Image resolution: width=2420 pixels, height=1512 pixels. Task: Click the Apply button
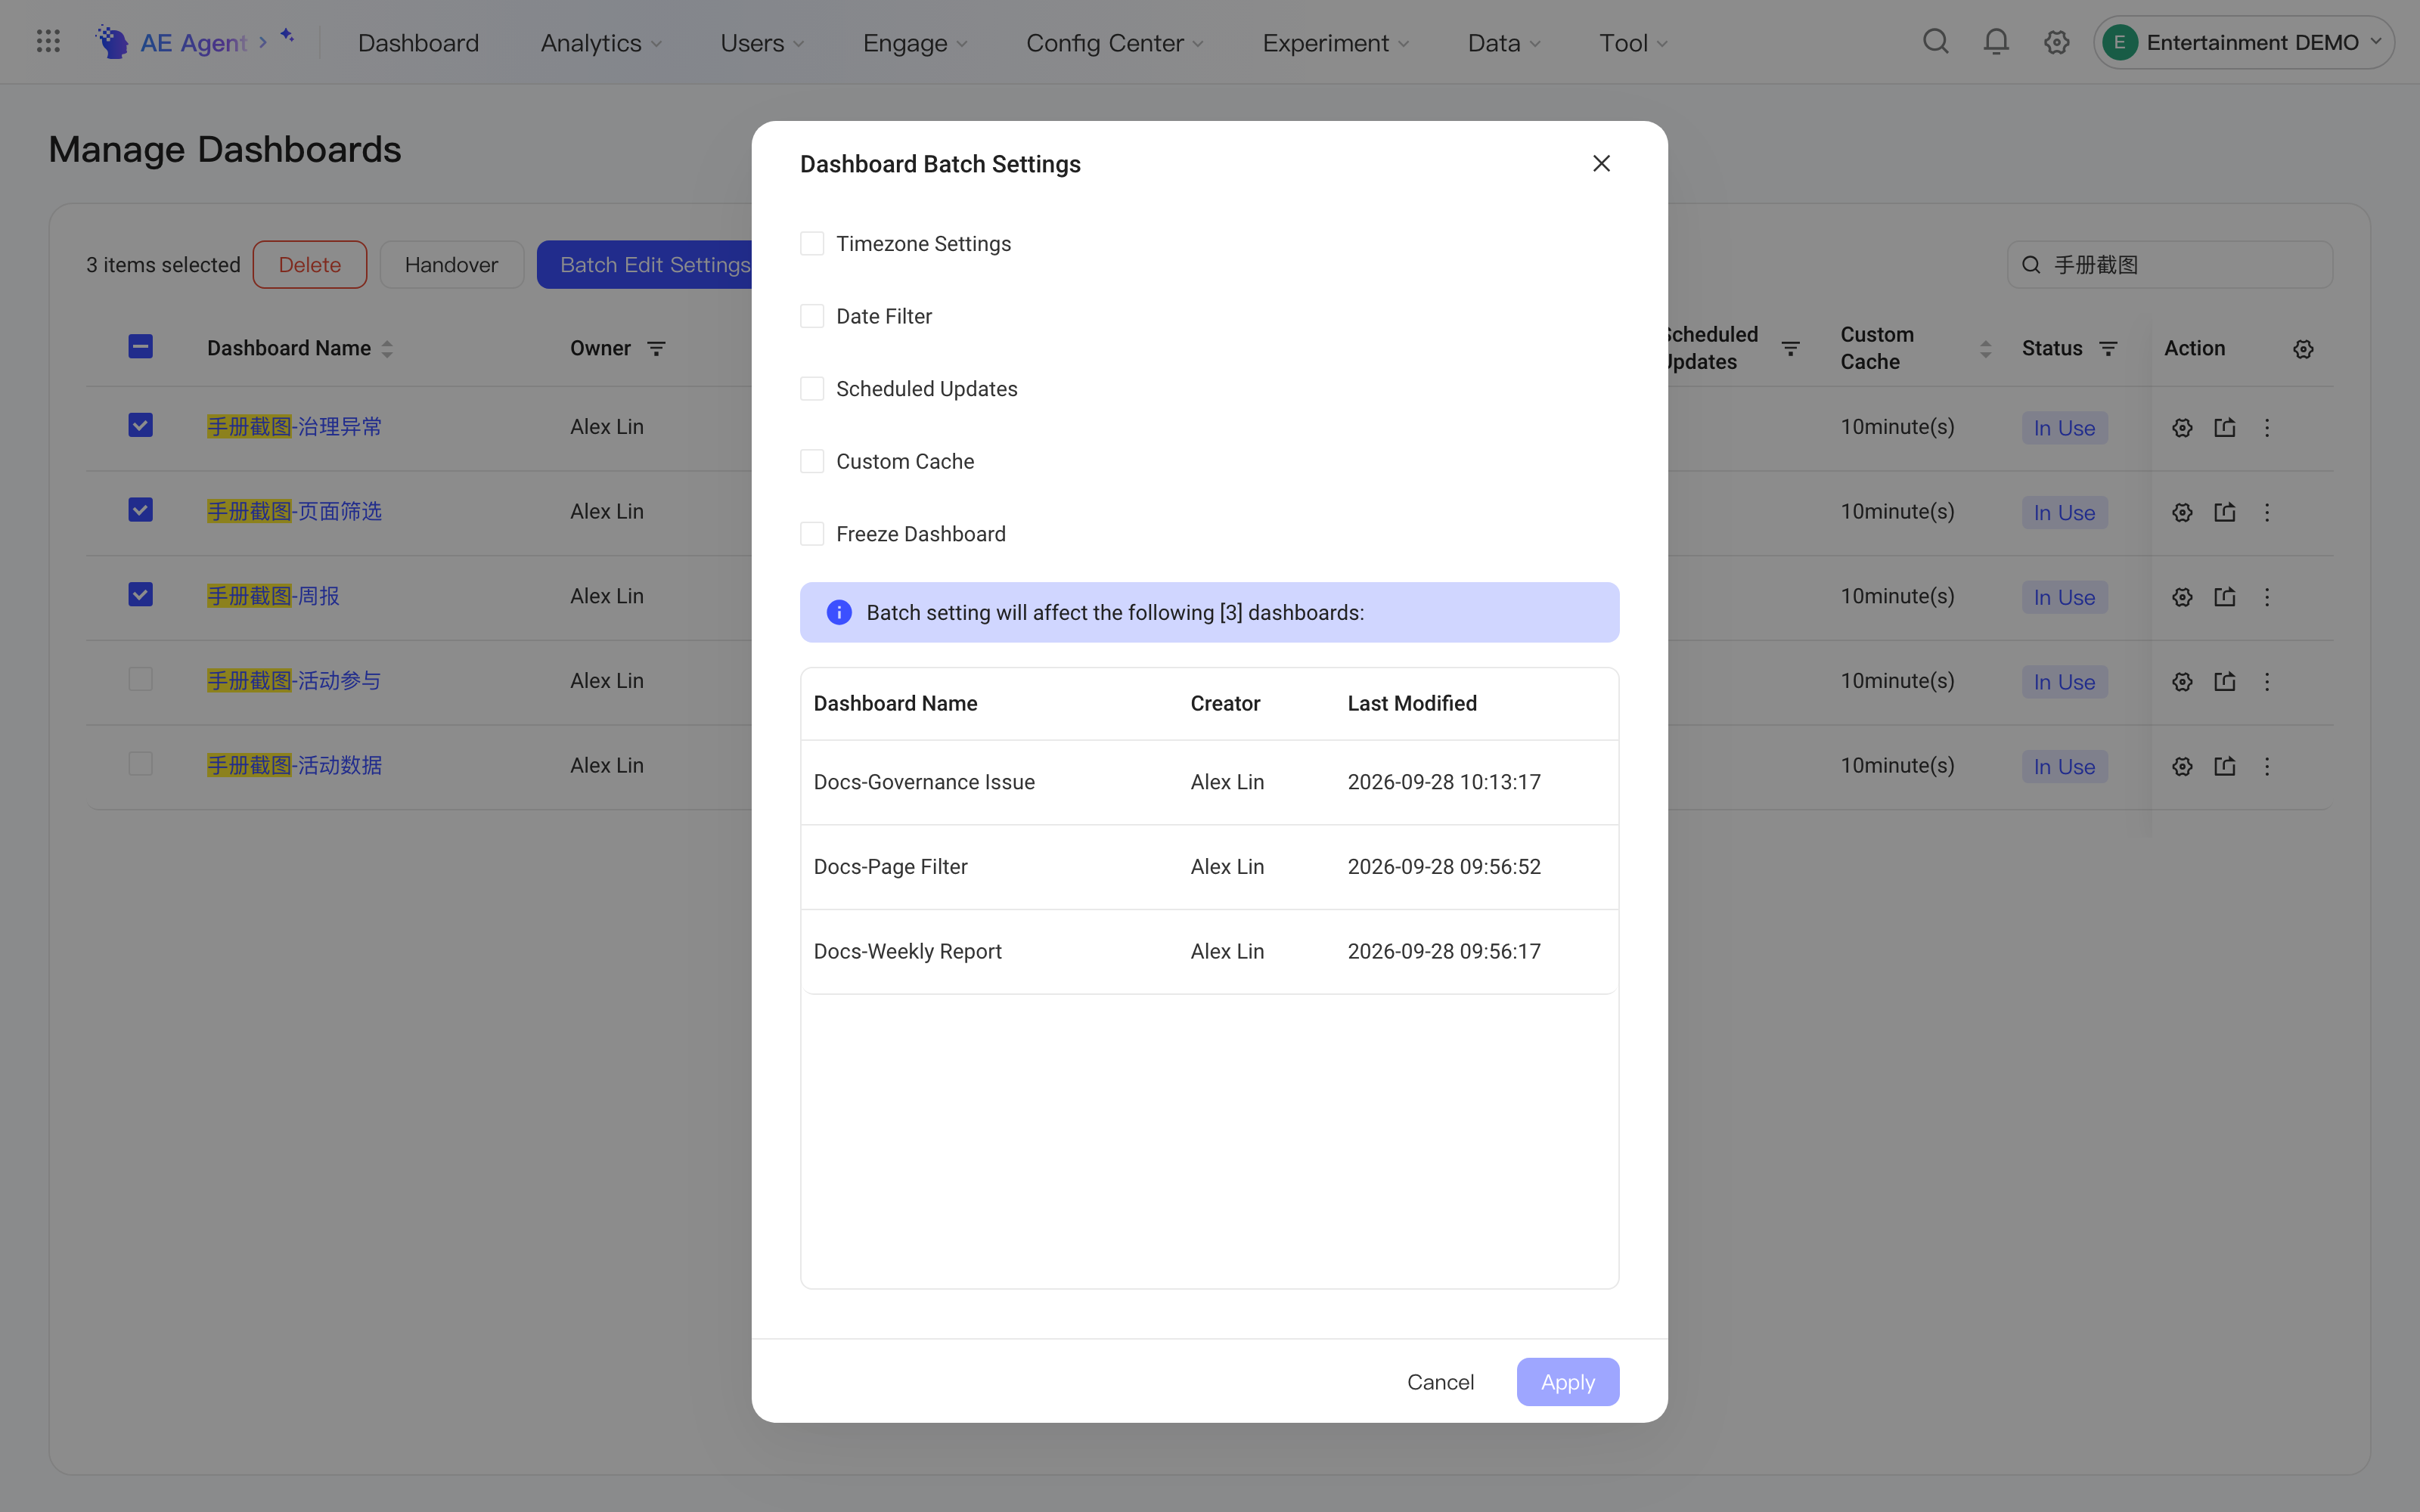pos(1567,1382)
